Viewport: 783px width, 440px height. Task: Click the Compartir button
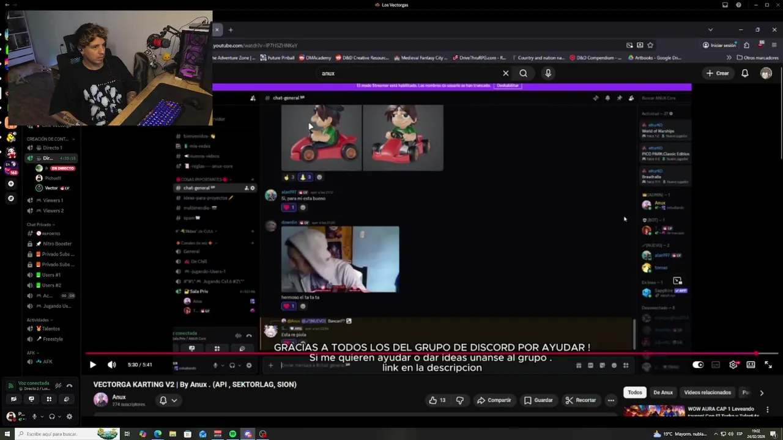(494, 400)
